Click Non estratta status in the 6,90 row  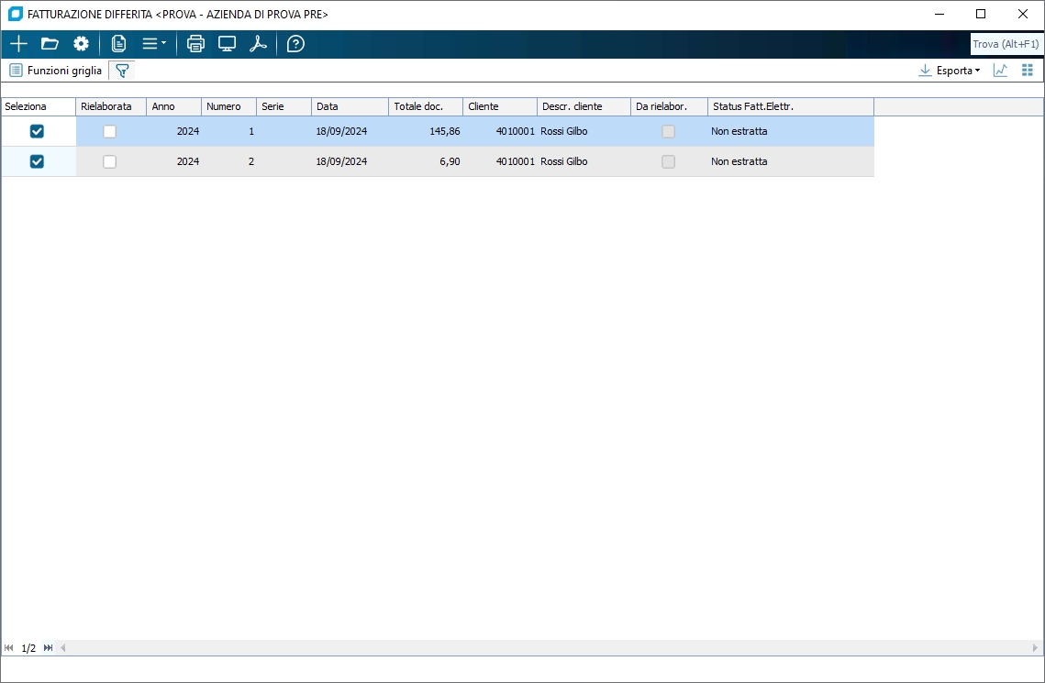click(739, 161)
